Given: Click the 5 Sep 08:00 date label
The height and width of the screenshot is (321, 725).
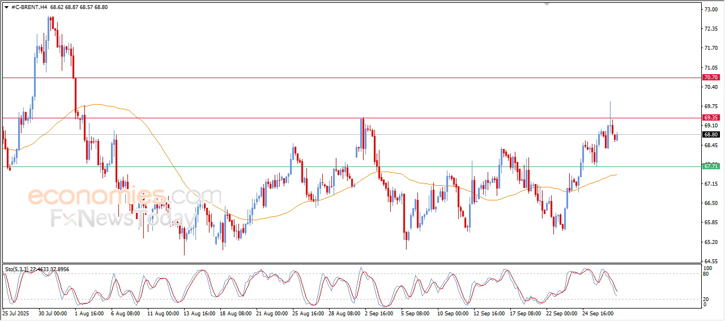Looking at the screenshot, I should click(x=415, y=313).
